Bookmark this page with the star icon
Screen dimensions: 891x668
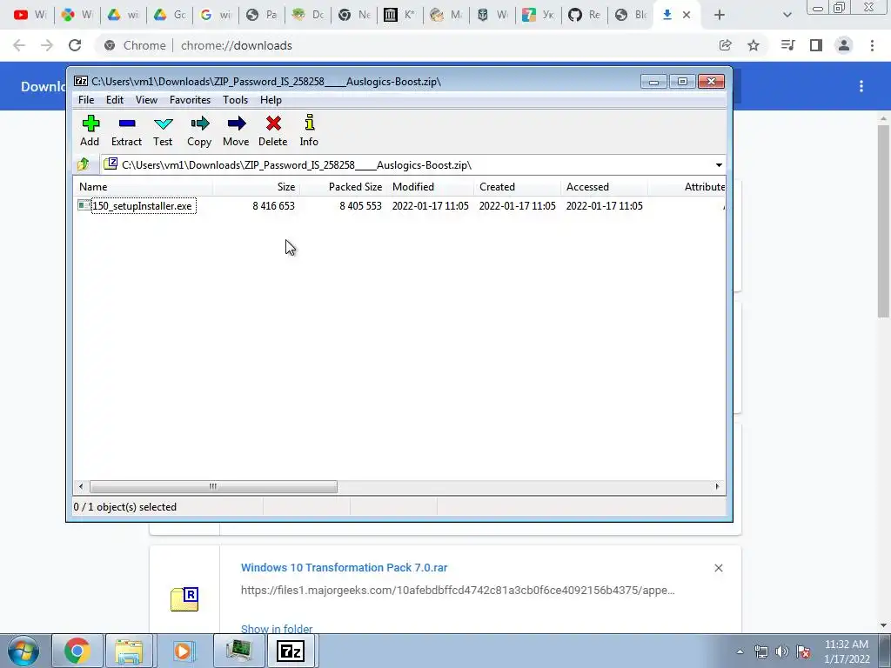pos(753,45)
